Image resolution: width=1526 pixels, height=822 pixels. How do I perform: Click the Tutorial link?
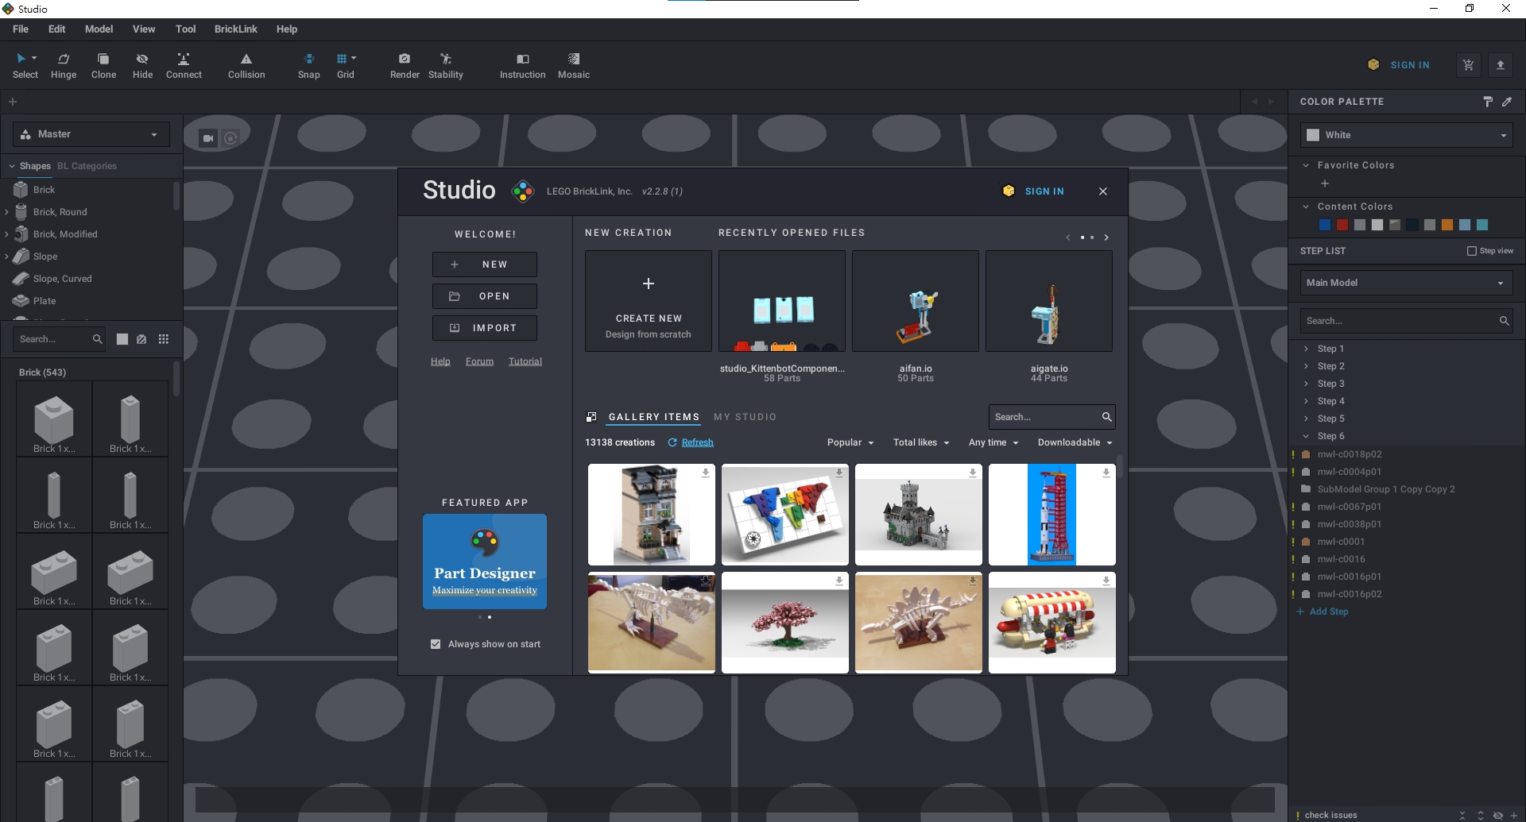pos(525,361)
